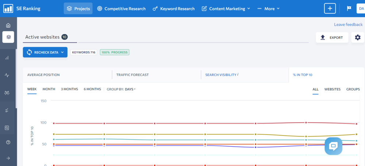Click the Recheck Data refresh icon
Viewport: 365px width, 166px height.
click(x=29, y=52)
